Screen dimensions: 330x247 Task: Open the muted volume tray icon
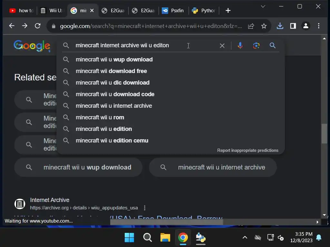click(281, 238)
